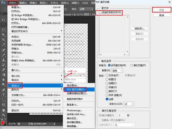Select the Path Selection tool
Viewport: 172px width, 129px height.
[x=3, y=100]
